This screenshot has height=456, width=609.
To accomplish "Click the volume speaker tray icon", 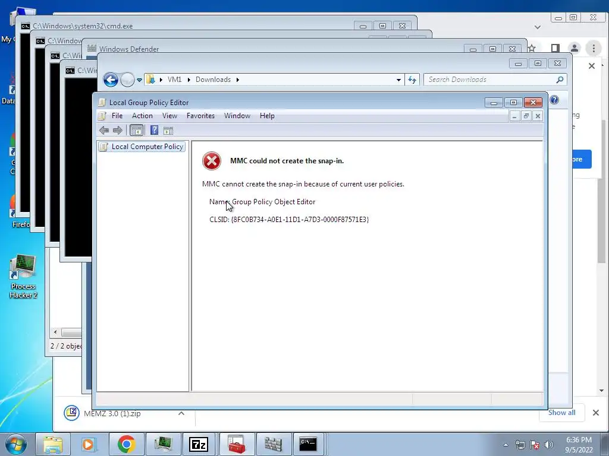I will pos(549,445).
